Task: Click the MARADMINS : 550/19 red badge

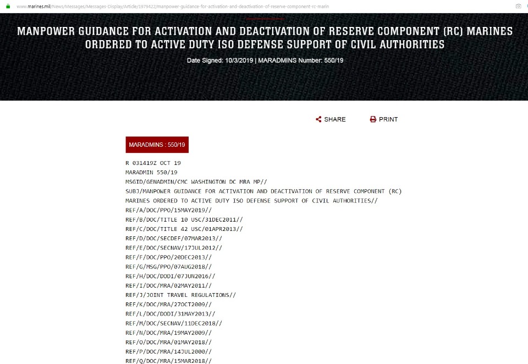Action: coord(157,145)
